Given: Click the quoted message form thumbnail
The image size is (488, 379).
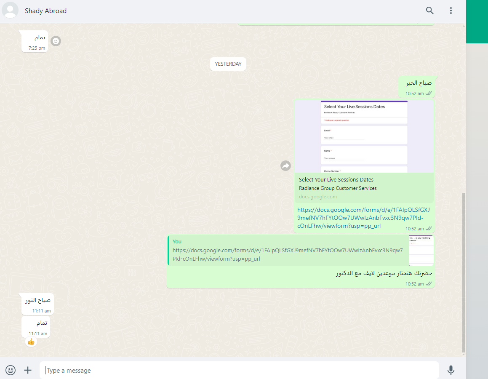Looking at the screenshot, I should pos(421,251).
